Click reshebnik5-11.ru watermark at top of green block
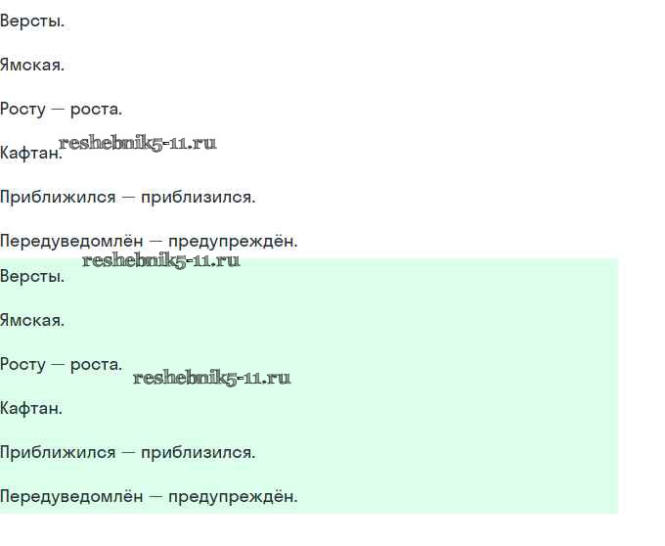665x546 pixels. click(x=161, y=260)
